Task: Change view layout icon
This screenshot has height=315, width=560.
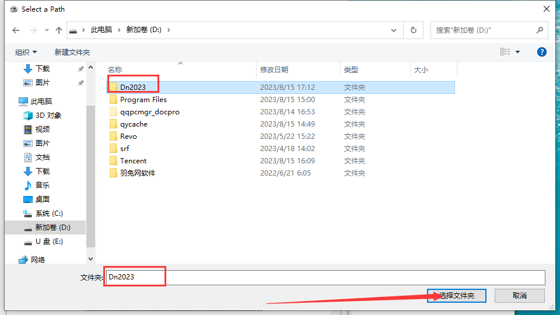Action: pyautogui.click(x=505, y=52)
